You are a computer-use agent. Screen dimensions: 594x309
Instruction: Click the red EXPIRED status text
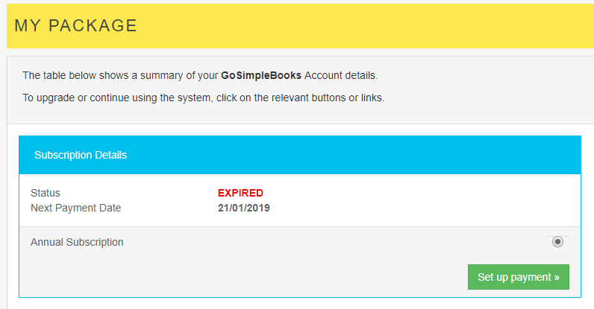tap(240, 193)
